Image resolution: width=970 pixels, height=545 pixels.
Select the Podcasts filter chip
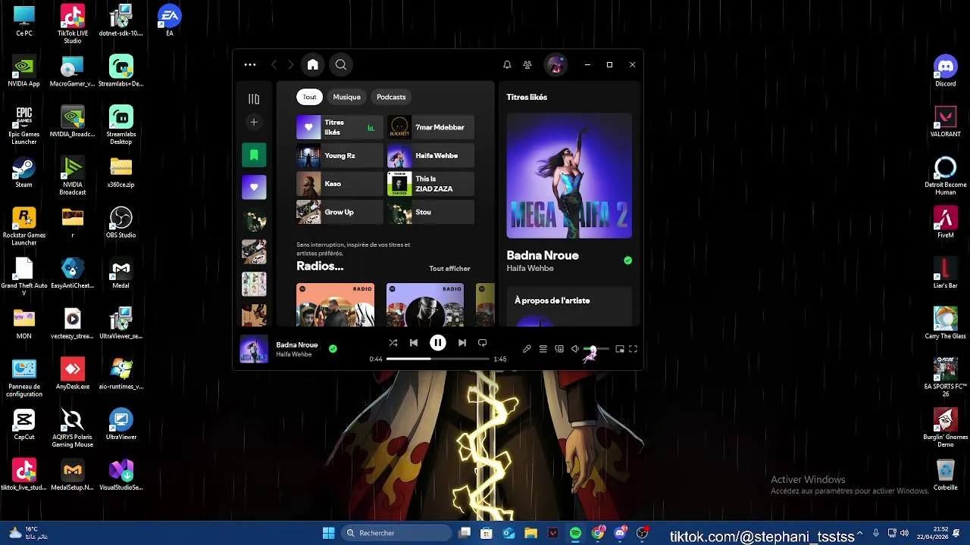pyautogui.click(x=391, y=97)
